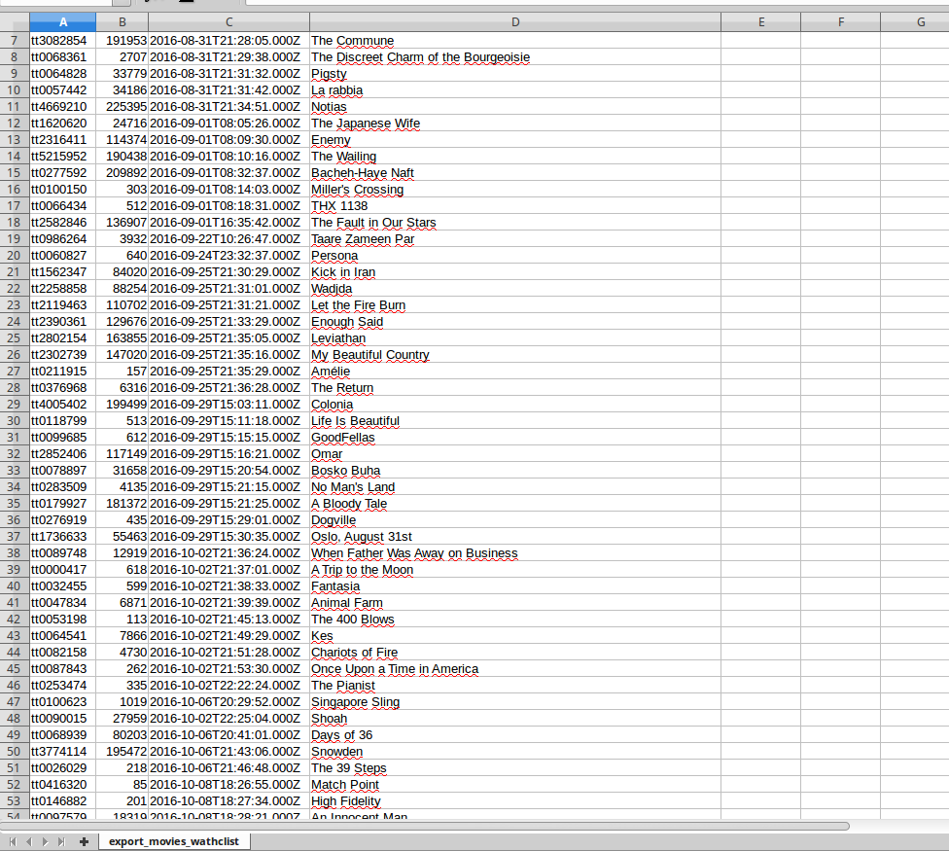Select column B header
Image resolution: width=949 pixels, height=851 pixels.
pyautogui.click(x=123, y=22)
